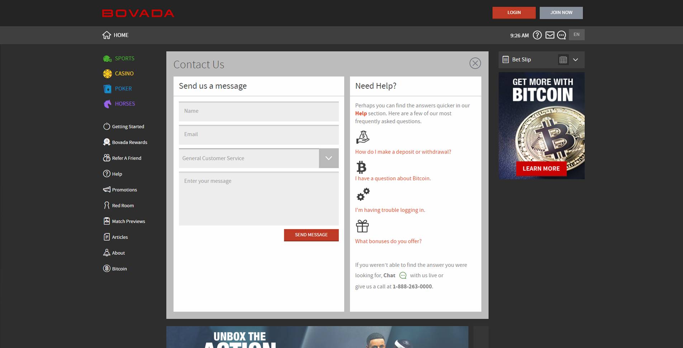Click the green chat icon beside Chat

tap(403, 275)
